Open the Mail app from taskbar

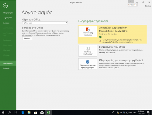coord(42,113)
